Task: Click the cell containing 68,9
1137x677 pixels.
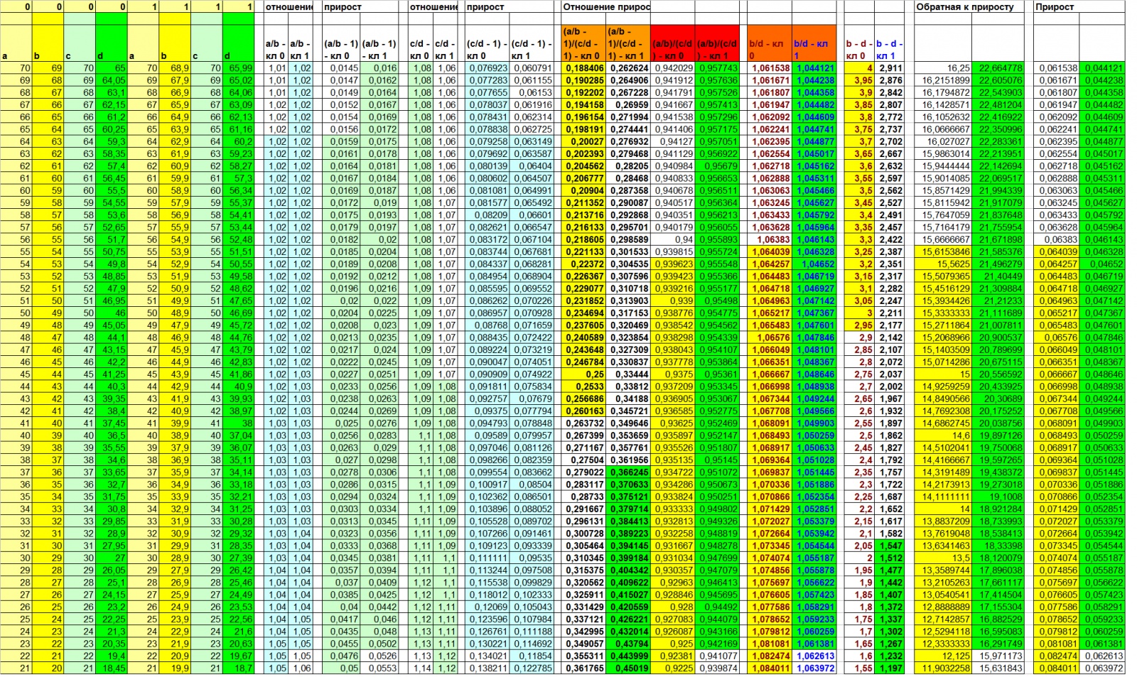Action: [x=175, y=68]
